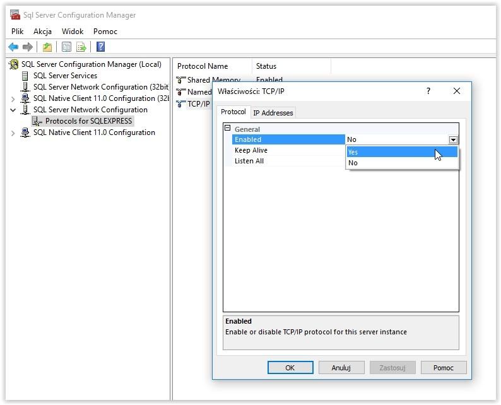
Task: Select Protocols for SQLEXPRESS tree node
Action: pos(88,121)
